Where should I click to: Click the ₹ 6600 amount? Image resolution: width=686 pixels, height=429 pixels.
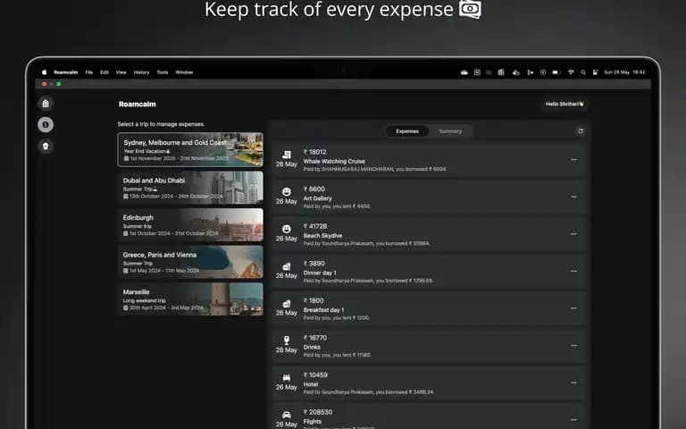click(314, 189)
